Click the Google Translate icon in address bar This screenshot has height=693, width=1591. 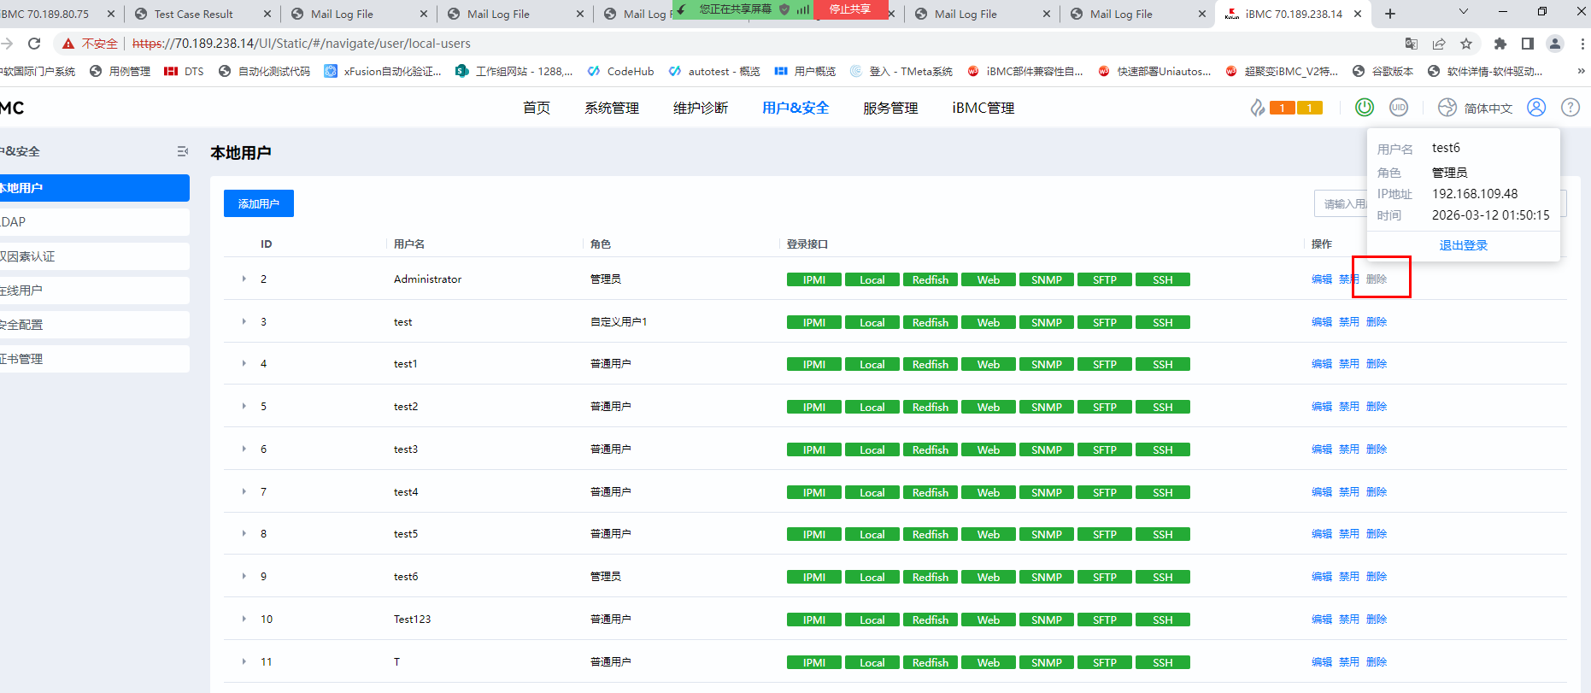pos(1412,44)
